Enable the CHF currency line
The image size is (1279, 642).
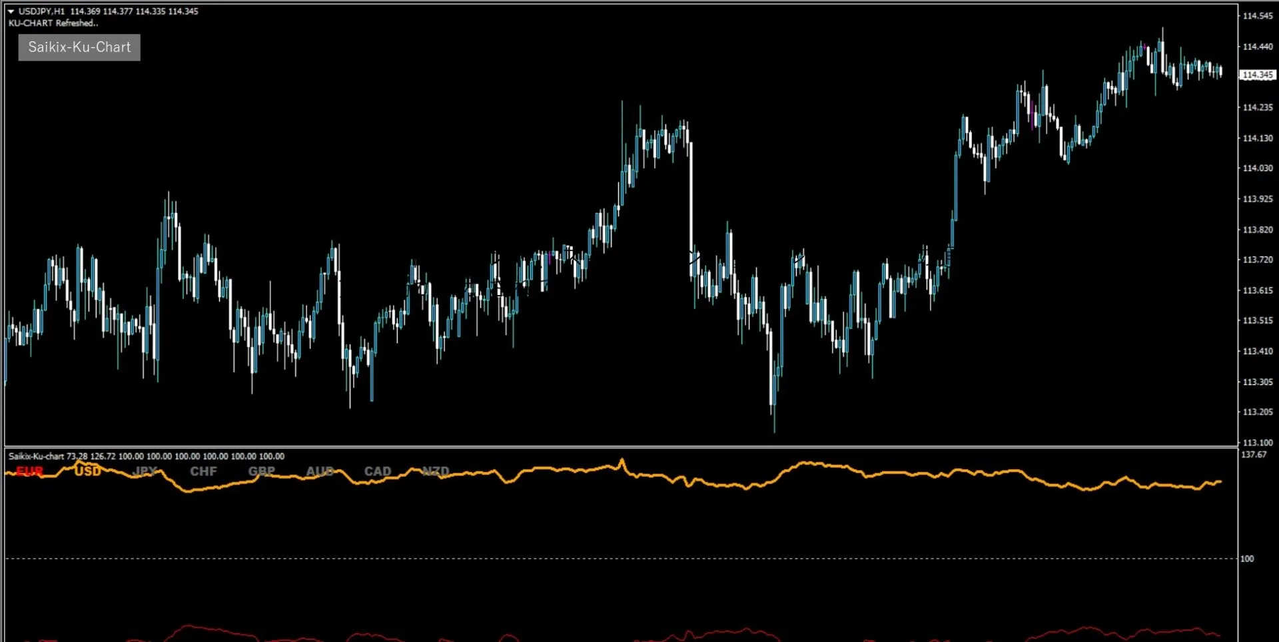click(203, 472)
